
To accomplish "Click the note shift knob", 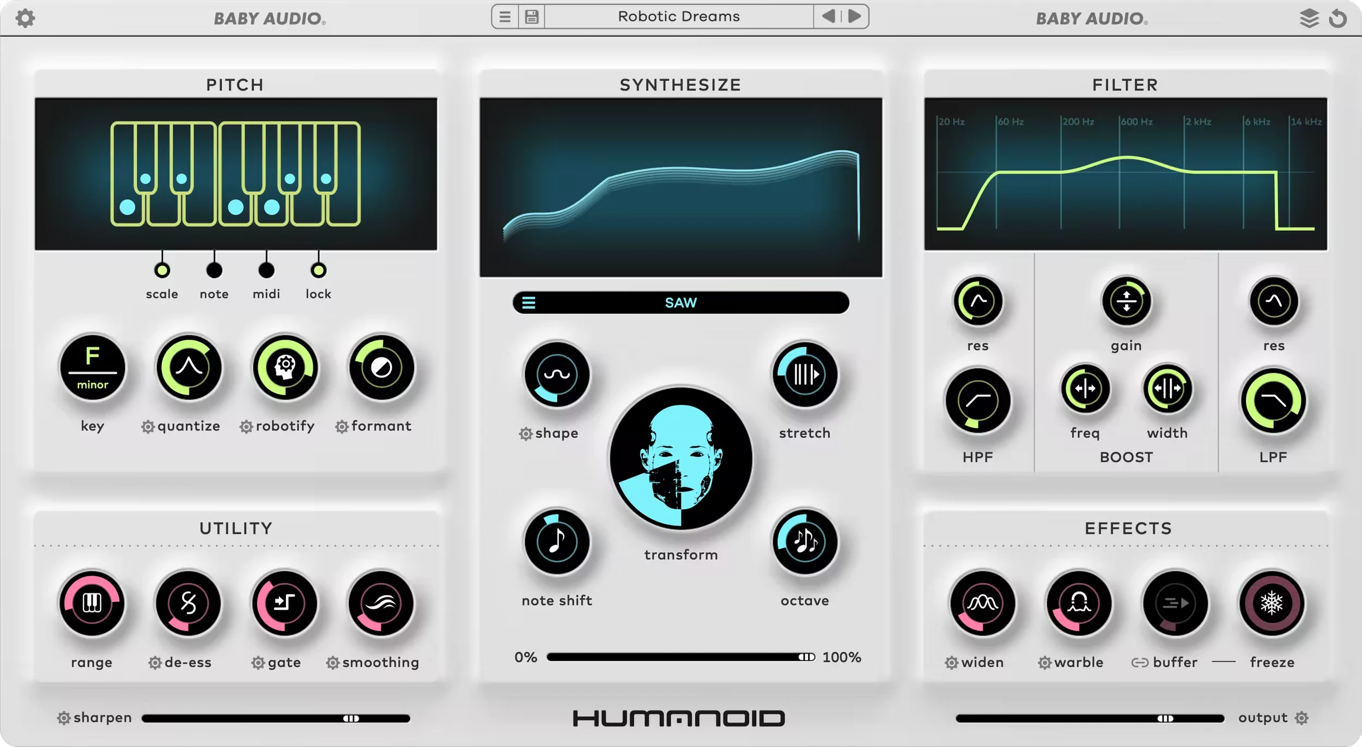I will click(x=557, y=542).
